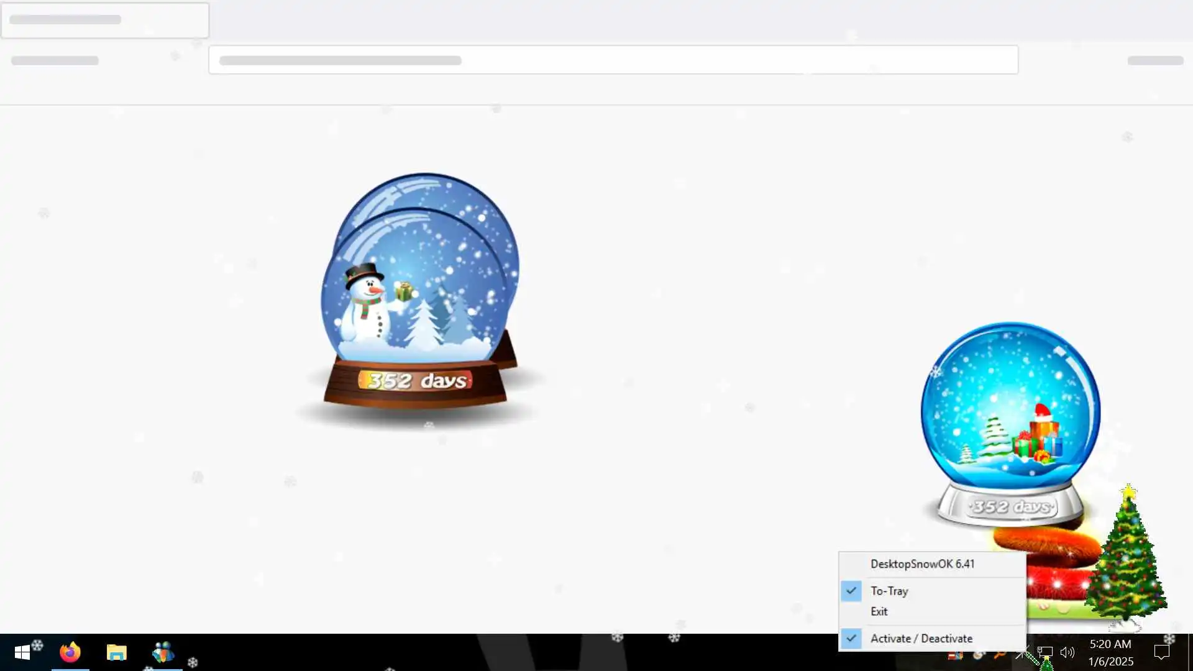Open File Explorer from the taskbar
The image size is (1193, 671).
pyautogui.click(x=116, y=652)
